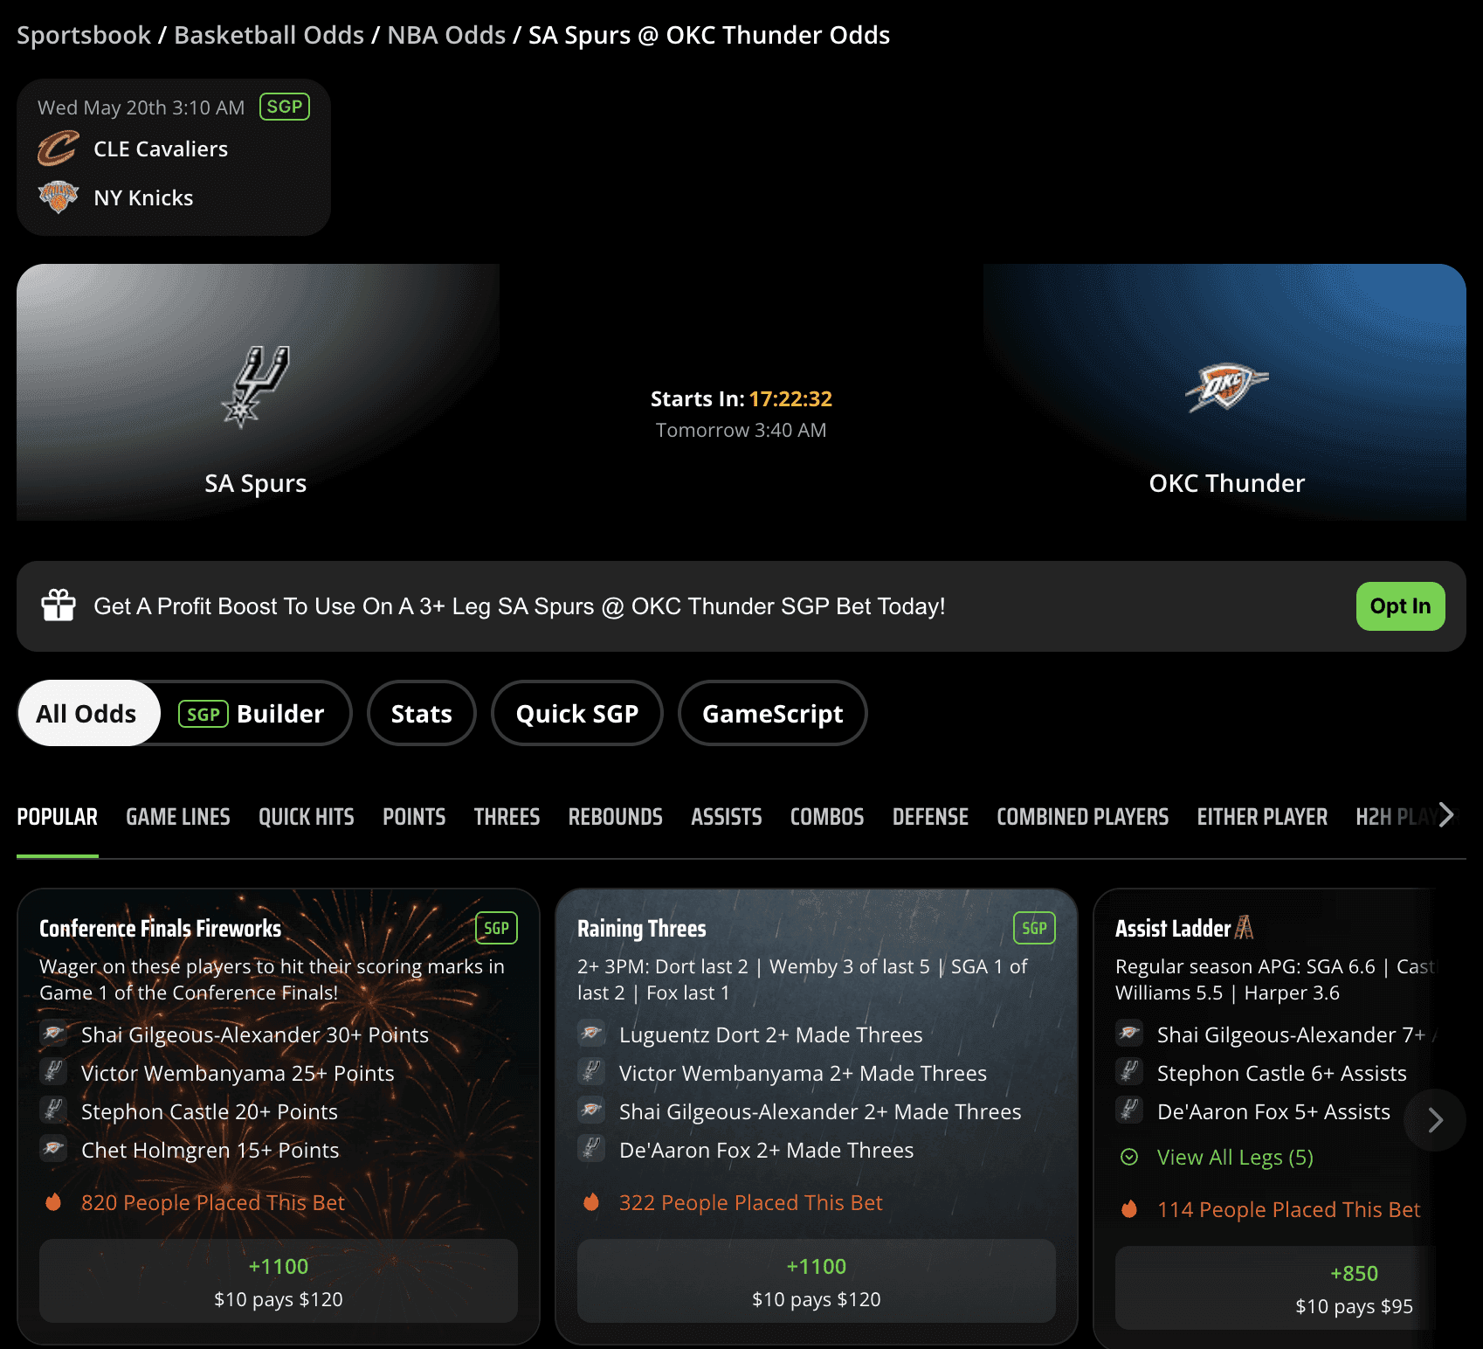Click the Spurs icon beside Stephon Castle 20+ Points
The width and height of the screenshot is (1483, 1349).
[53, 1111]
